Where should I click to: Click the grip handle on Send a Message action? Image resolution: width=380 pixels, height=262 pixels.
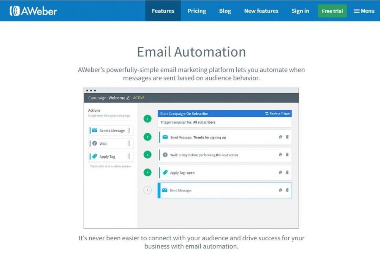[x=129, y=130]
